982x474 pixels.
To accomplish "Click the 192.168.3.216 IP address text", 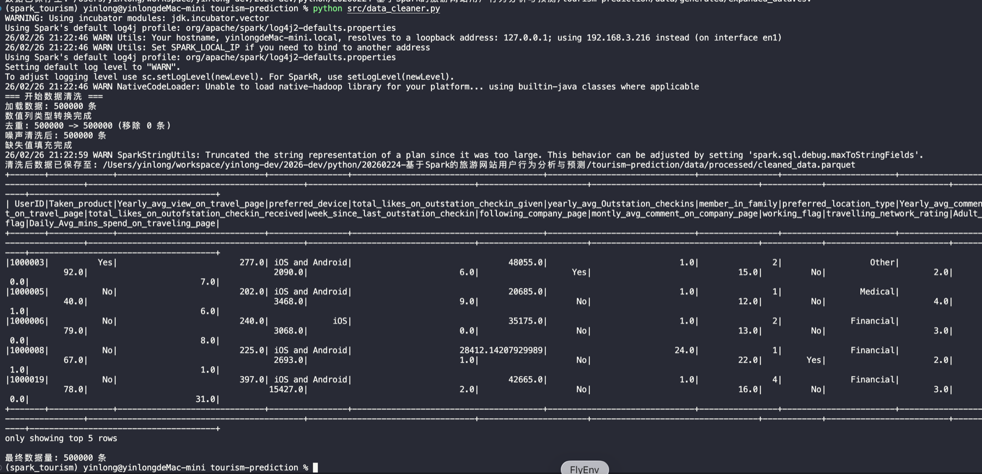I will (618, 38).
